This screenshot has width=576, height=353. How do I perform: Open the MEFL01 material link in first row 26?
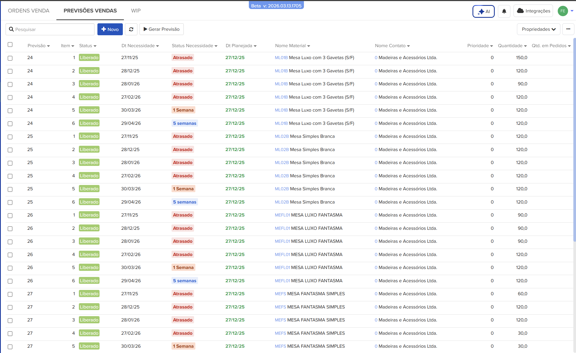tap(282, 215)
